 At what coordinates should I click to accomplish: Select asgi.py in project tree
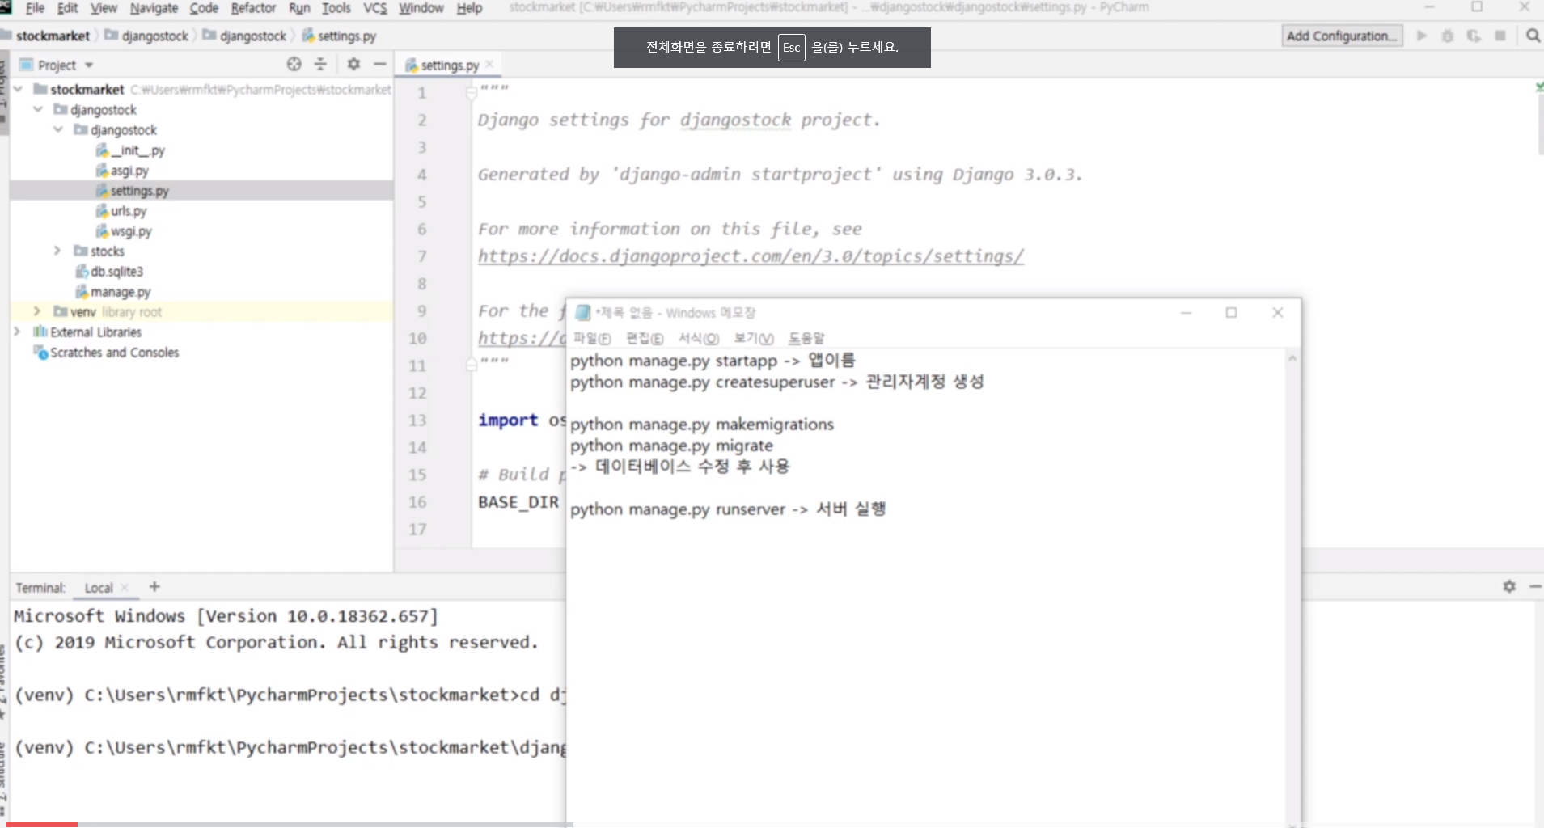122,171
